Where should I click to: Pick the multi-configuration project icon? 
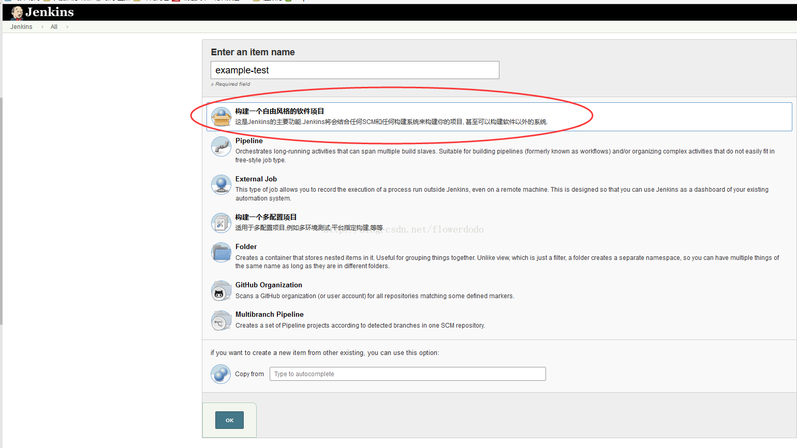pos(221,223)
